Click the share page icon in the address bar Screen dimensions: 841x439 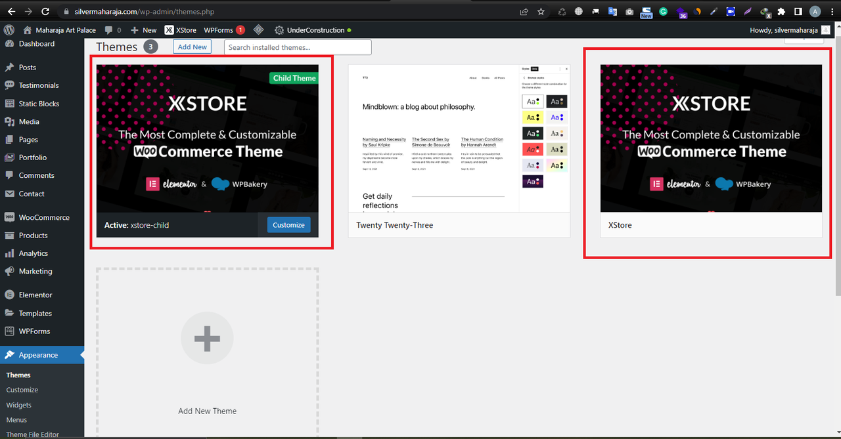pos(524,11)
